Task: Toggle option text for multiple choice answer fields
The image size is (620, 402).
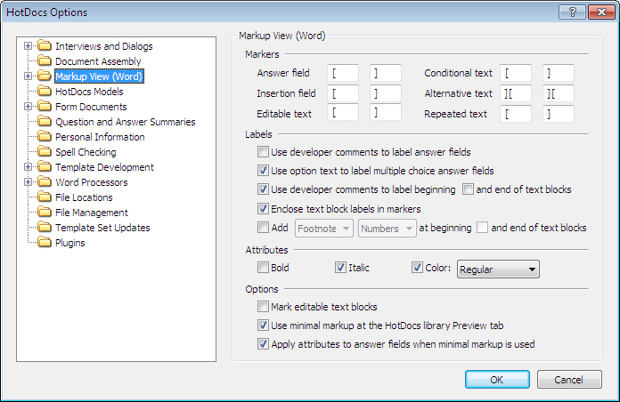Action: click(x=263, y=171)
